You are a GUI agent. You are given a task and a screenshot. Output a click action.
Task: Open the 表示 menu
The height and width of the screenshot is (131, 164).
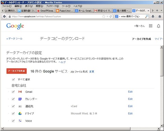coord(29,6)
